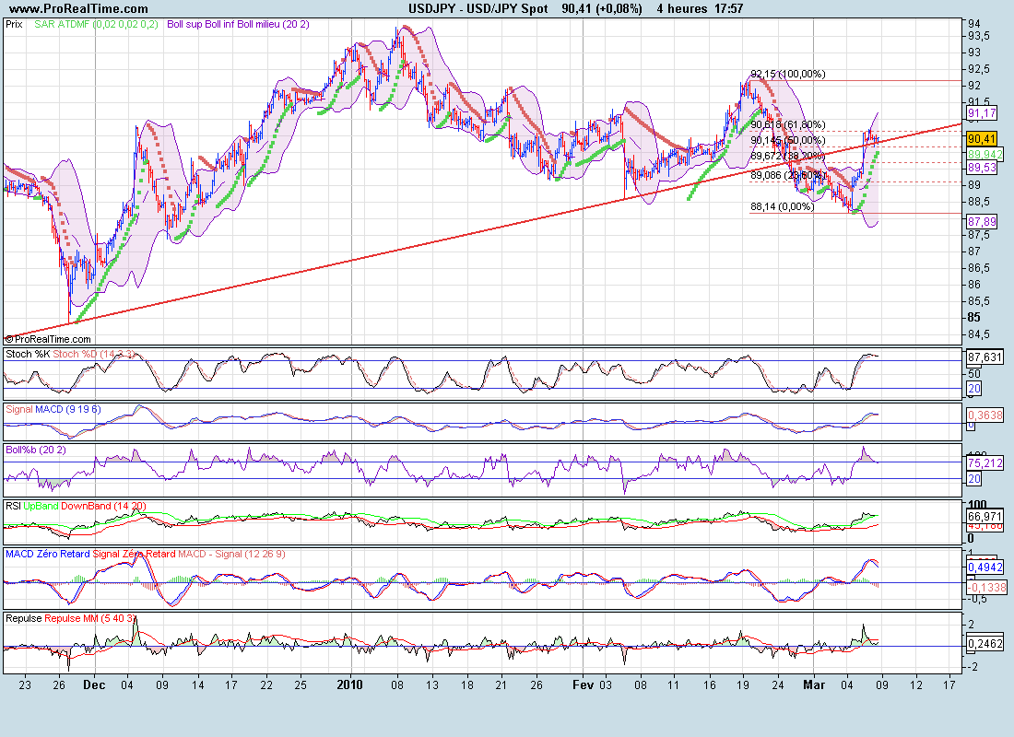Select the 89,672 (38,20%) Fibonacci label
Viewport: 1014px width, 737px height.
[x=787, y=156]
